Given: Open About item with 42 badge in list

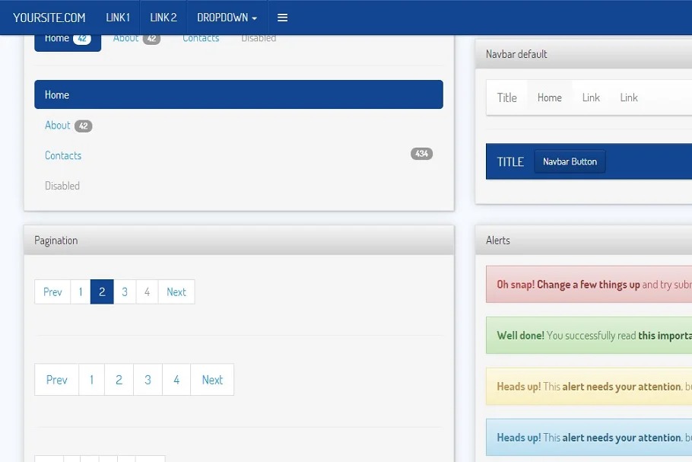Looking at the screenshot, I should 58,126.
